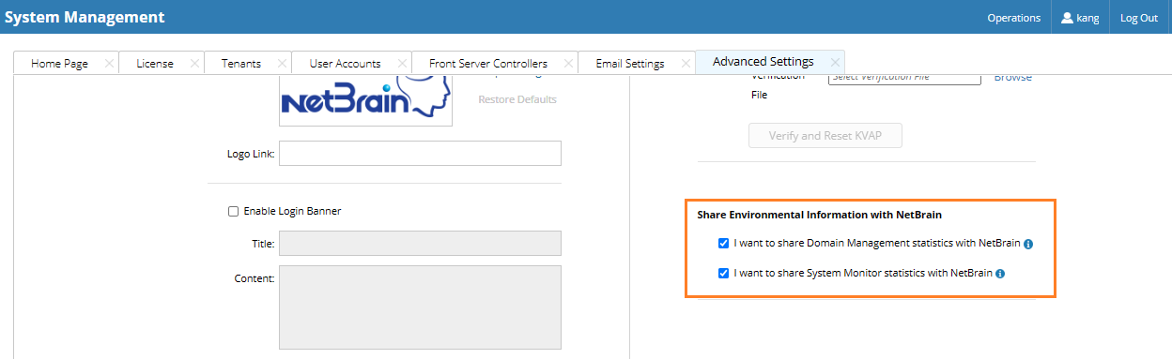Click the NetBrain logo thumbnail
1172x359 pixels.
coord(366,101)
